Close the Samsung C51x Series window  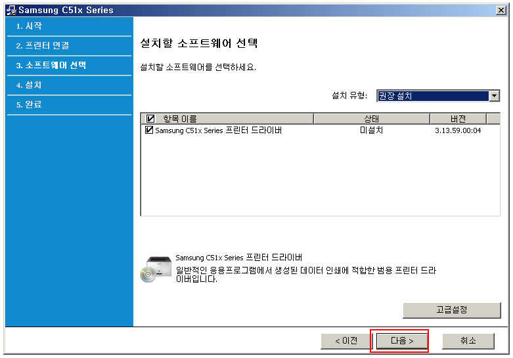coord(501,10)
